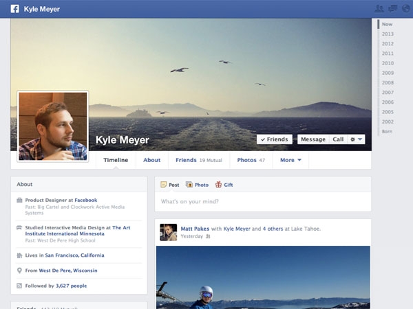
Task: Open the Lake Tahoe skier photo
Action: tap(263, 277)
